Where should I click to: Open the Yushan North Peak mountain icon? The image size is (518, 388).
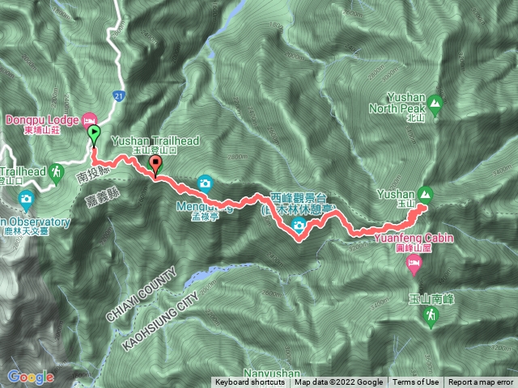point(435,104)
